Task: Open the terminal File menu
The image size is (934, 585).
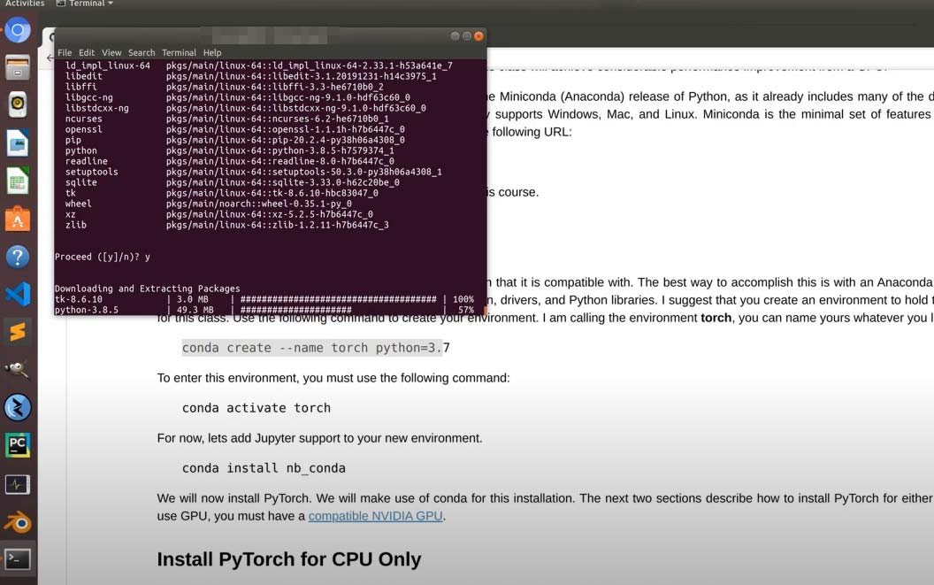Action: point(65,52)
